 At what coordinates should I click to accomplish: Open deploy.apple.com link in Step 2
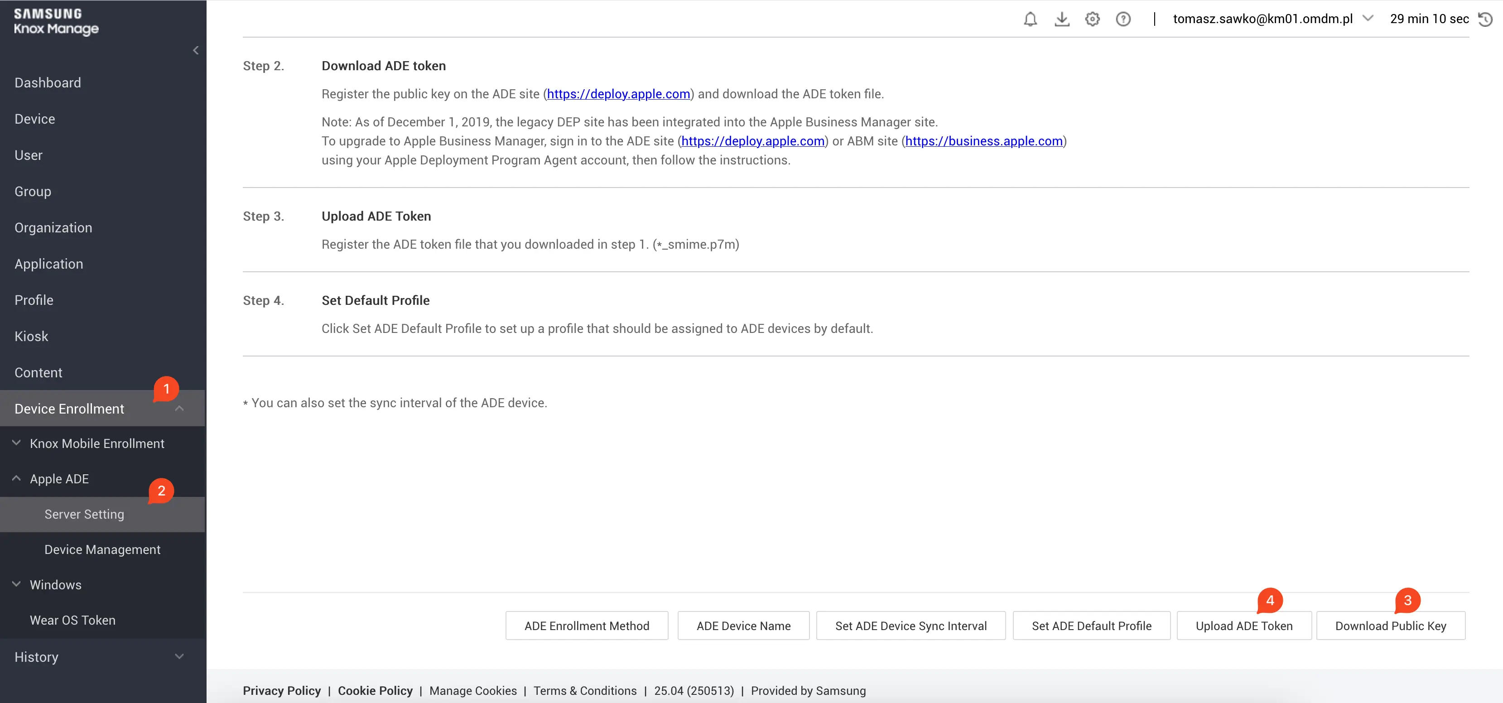coord(618,94)
